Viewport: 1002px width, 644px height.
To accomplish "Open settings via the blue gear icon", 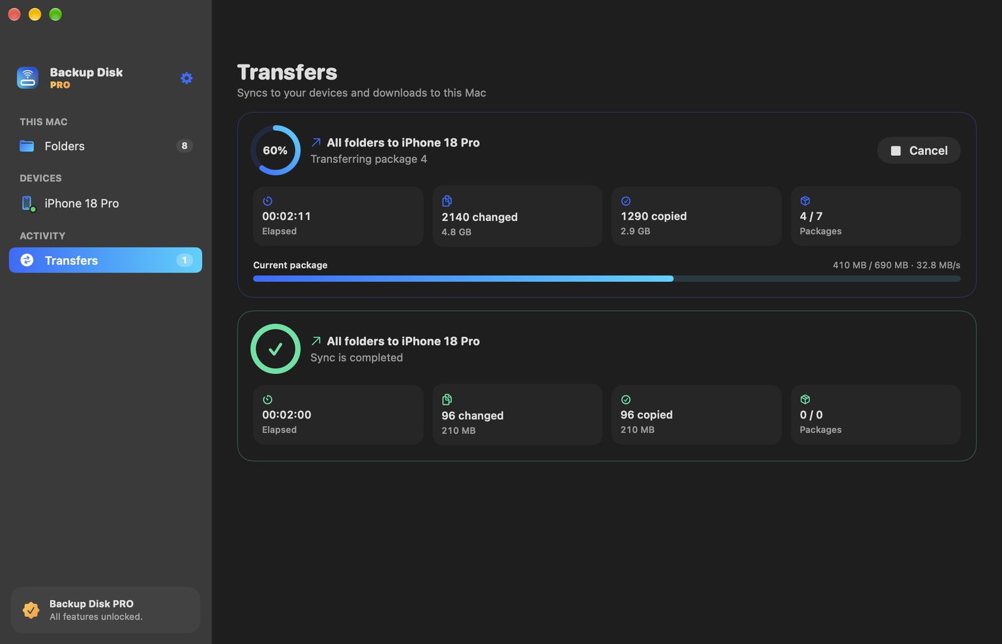I will pos(187,78).
